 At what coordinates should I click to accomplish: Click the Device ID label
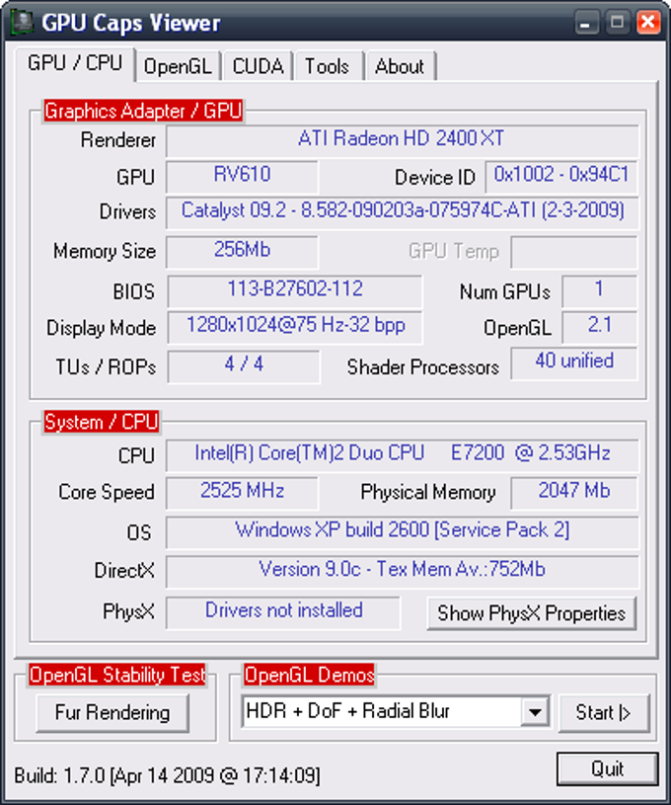click(435, 178)
